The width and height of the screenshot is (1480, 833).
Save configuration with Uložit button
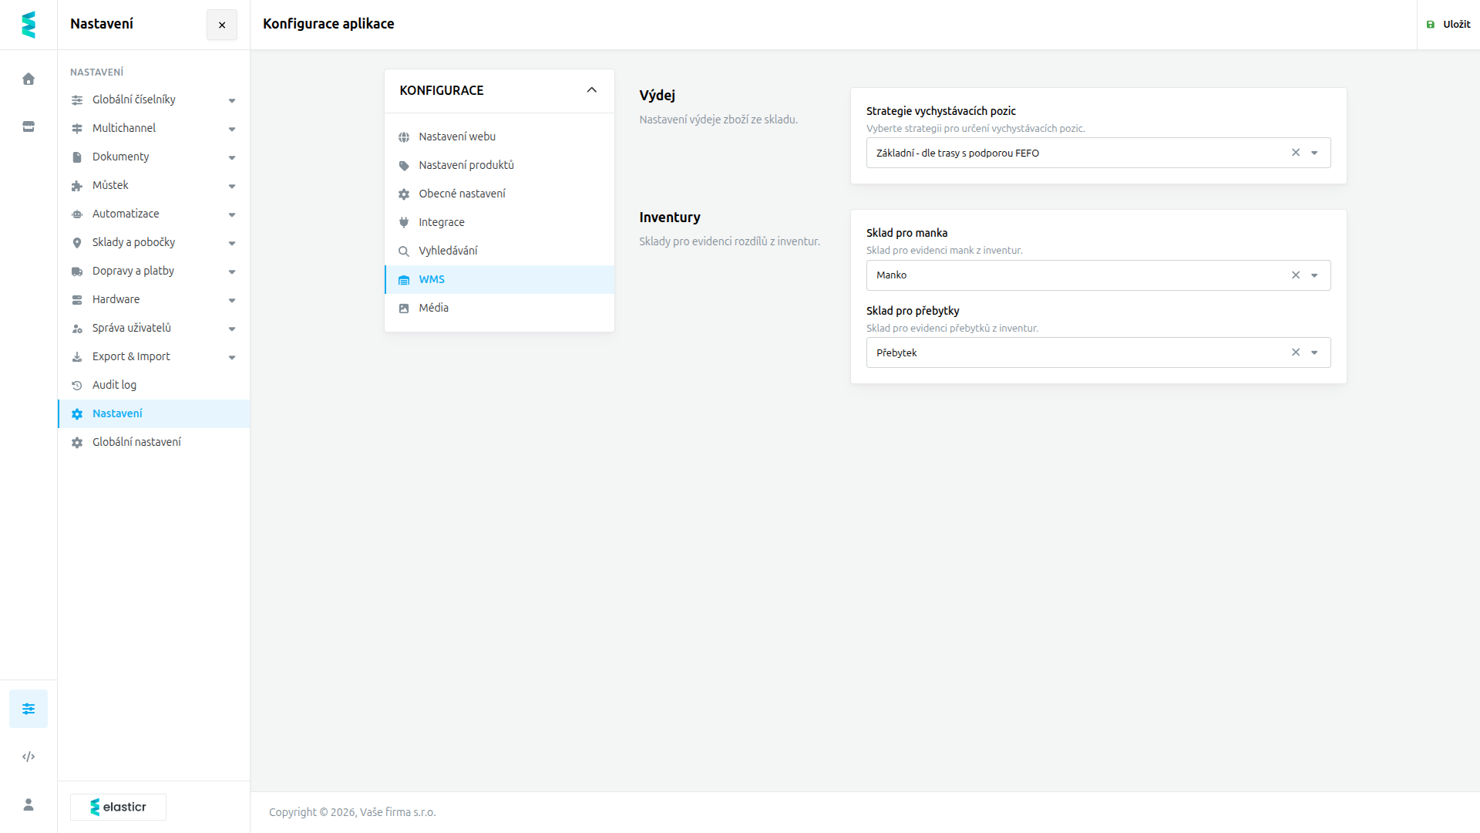tap(1448, 25)
